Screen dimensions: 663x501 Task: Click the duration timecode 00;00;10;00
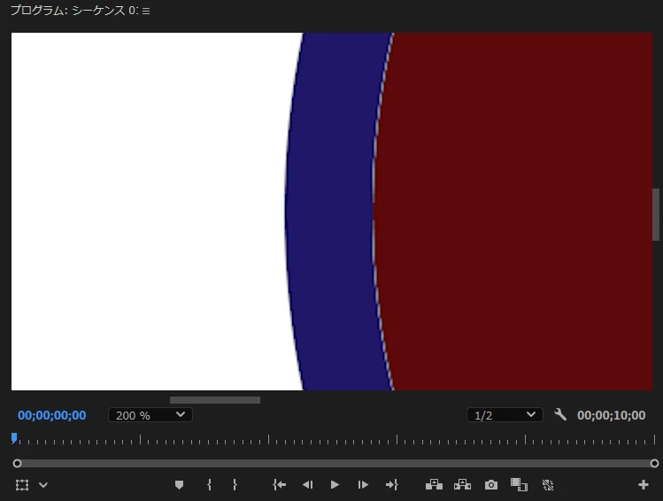pyautogui.click(x=611, y=415)
